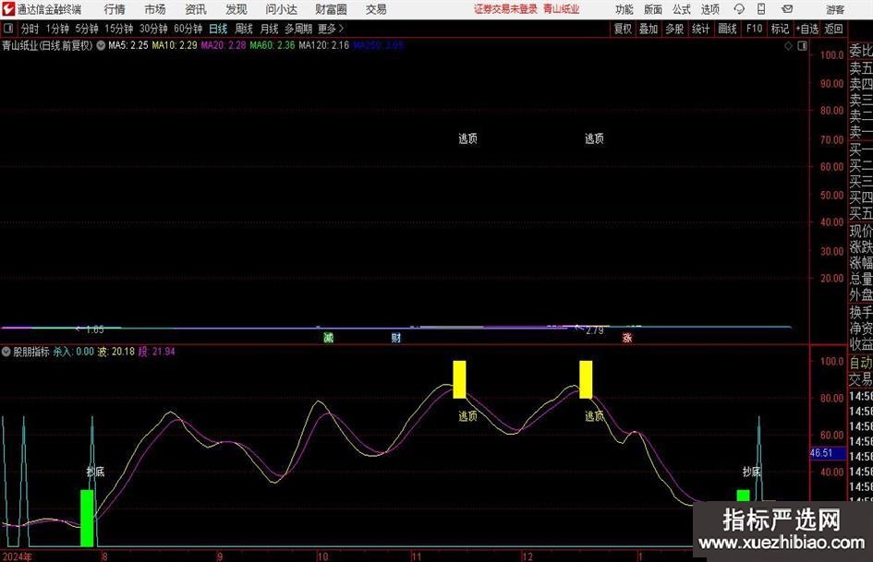873x562 pixels.
Task: Click the 返回 back button
Action: click(x=833, y=29)
